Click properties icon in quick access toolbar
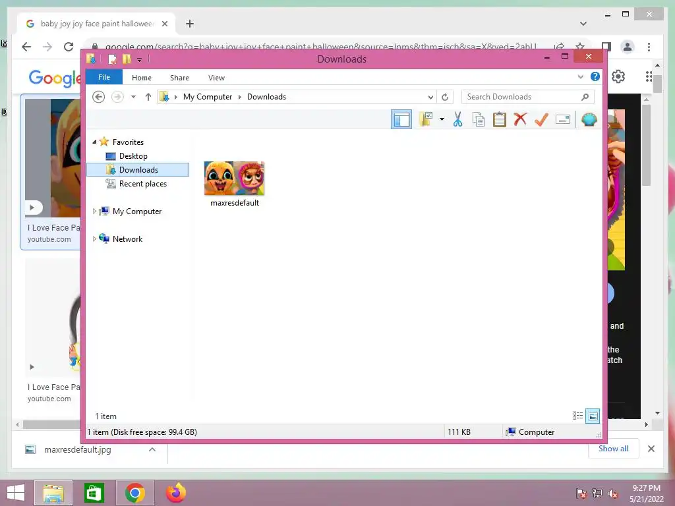675x506 pixels. [x=112, y=59]
